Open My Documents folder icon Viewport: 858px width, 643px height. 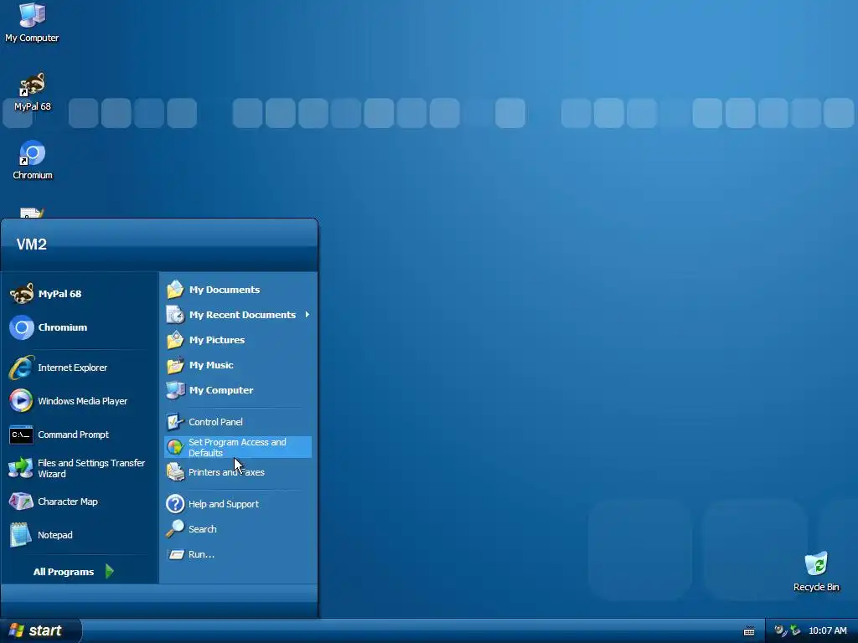(175, 289)
